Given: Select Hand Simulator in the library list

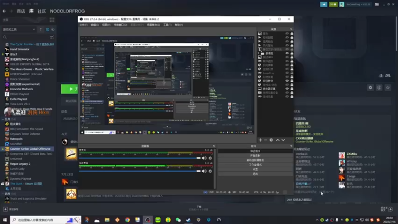Looking at the screenshot, I should click(x=20, y=49).
